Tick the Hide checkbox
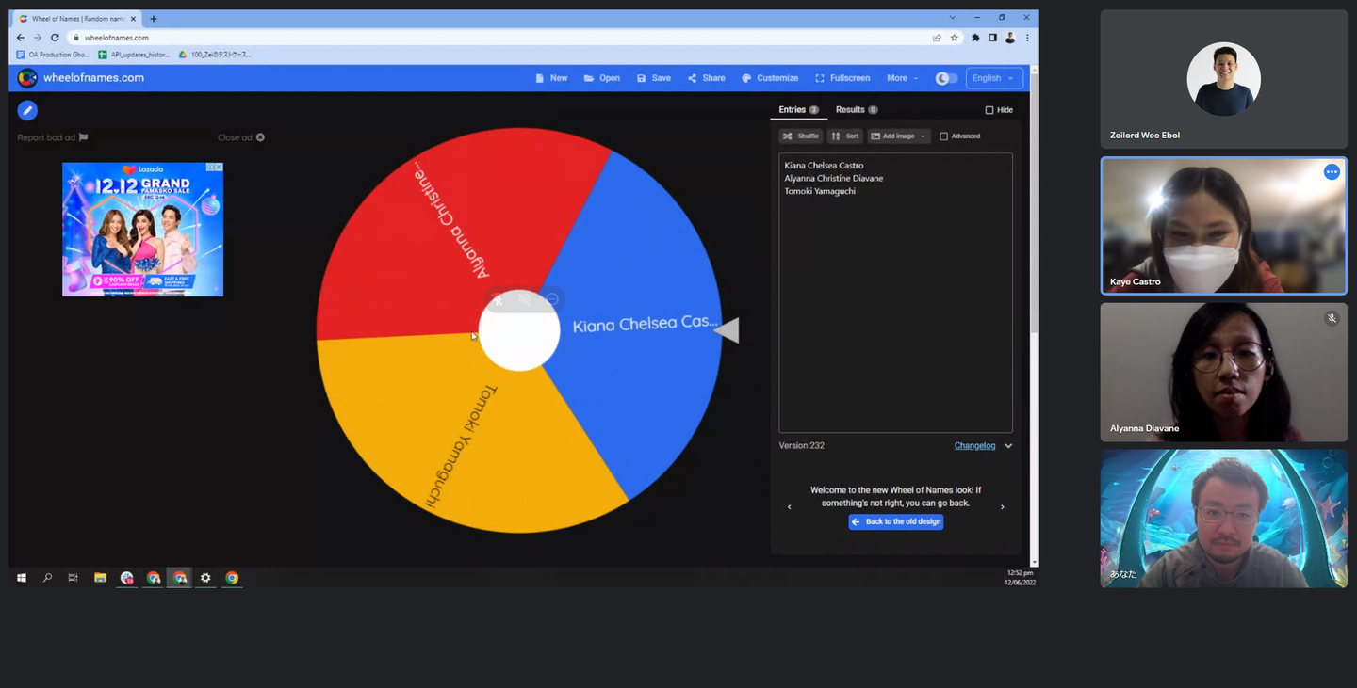The height and width of the screenshot is (688, 1357). pyautogui.click(x=989, y=110)
